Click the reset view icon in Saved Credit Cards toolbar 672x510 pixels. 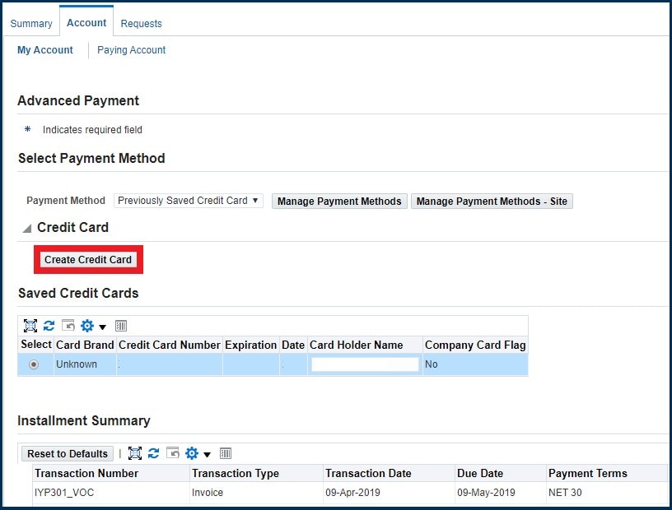pos(68,327)
